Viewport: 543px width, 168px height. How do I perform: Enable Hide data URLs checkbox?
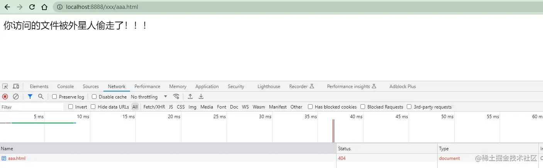(93, 107)
